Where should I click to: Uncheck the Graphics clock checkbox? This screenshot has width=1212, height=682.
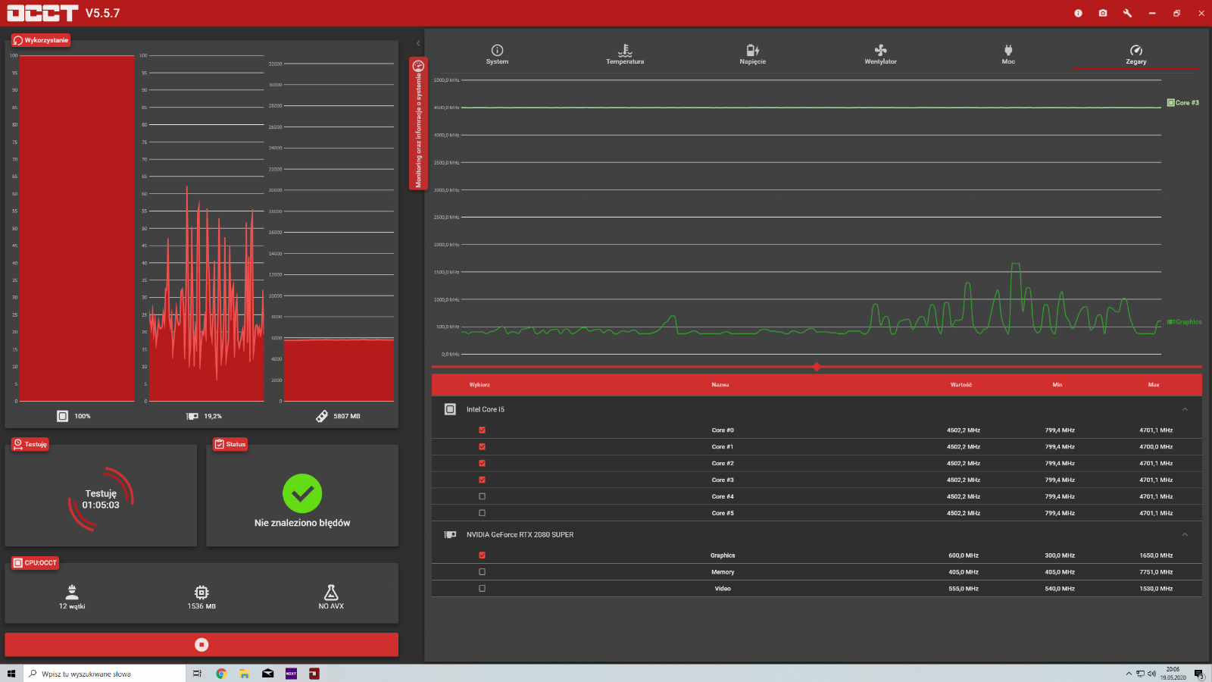tap(482, 555)
